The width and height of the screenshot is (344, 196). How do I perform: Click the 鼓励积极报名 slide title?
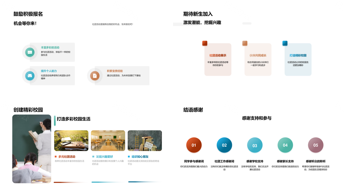(x=28, y=14)
